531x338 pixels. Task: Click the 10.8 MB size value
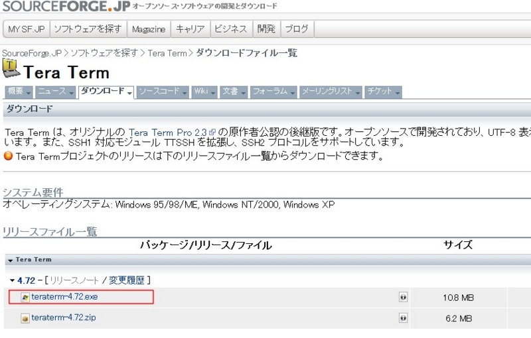click(x=458, y=298)
